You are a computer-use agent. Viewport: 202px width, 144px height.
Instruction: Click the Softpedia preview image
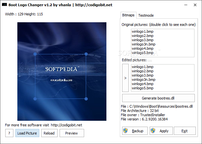pyautogui.click(x=62, y=71)
